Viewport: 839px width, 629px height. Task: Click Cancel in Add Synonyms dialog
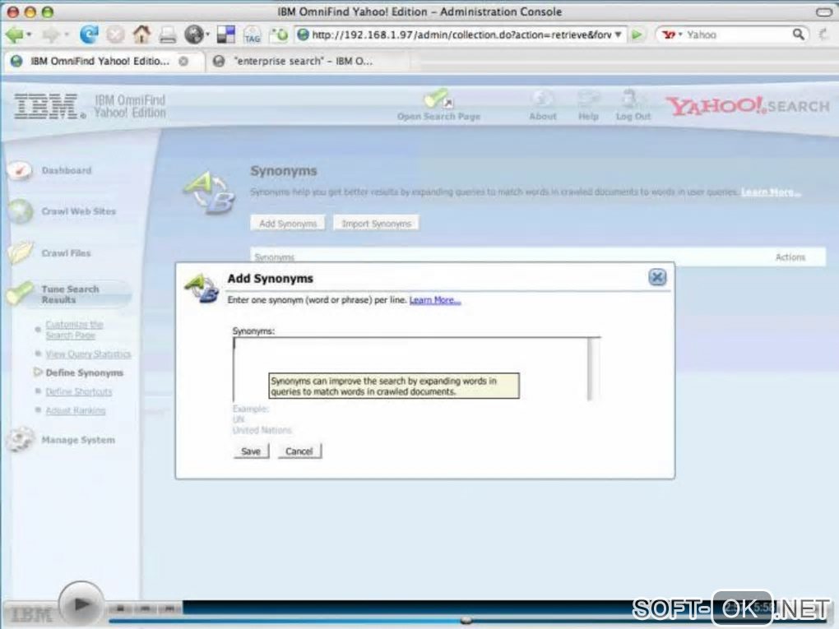299,451
